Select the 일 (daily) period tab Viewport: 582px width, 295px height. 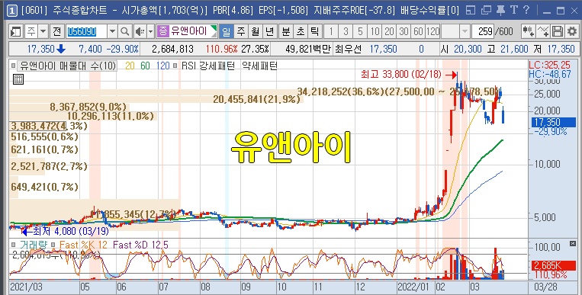(x=227, y=31)
